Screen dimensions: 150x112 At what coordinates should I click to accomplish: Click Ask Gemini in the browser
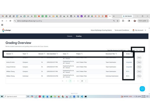point(127,16)
